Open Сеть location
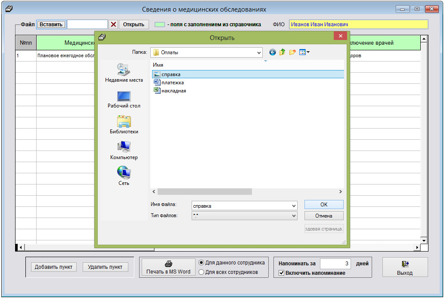Screen dimensions: 444x298 coord(124,176)
